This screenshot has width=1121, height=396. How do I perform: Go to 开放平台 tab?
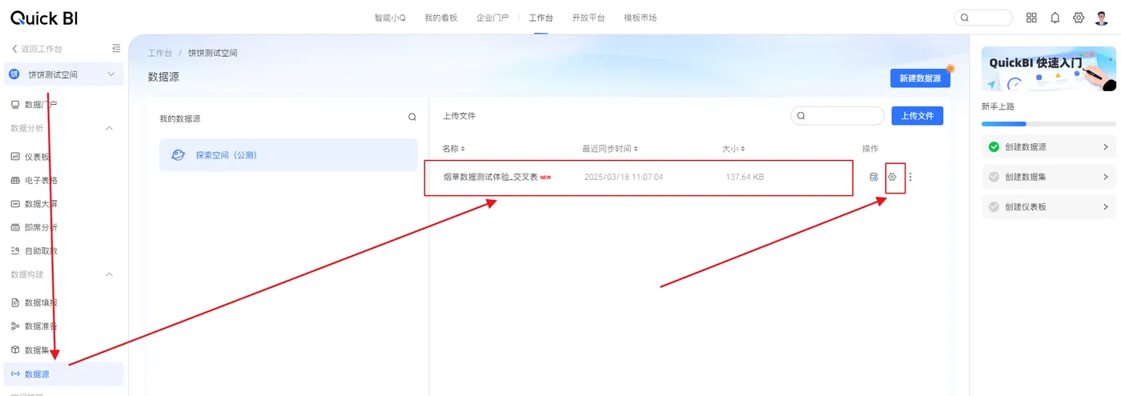click(x=589, y=18)
